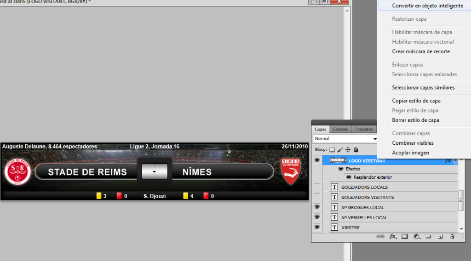Click the Stade de Reims logo on canvas
This screenshot has width=471, height=261.
17,171
